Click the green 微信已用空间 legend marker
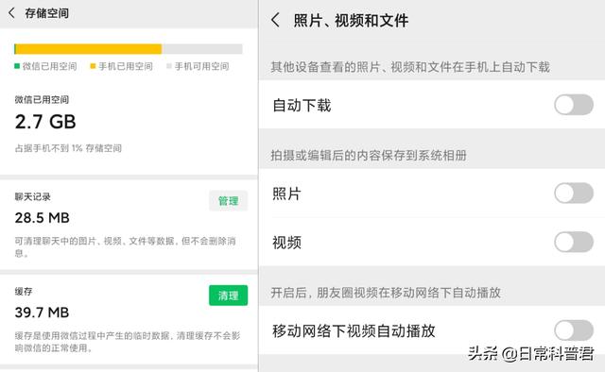605x372 pixels. point(17,66)
